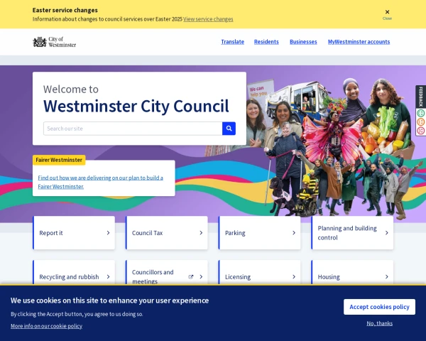Click the Search our site field
Screen dimensions: 426x341
[133, 129]
